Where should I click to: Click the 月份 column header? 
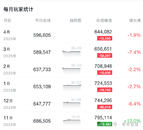[x=7, y=21]
